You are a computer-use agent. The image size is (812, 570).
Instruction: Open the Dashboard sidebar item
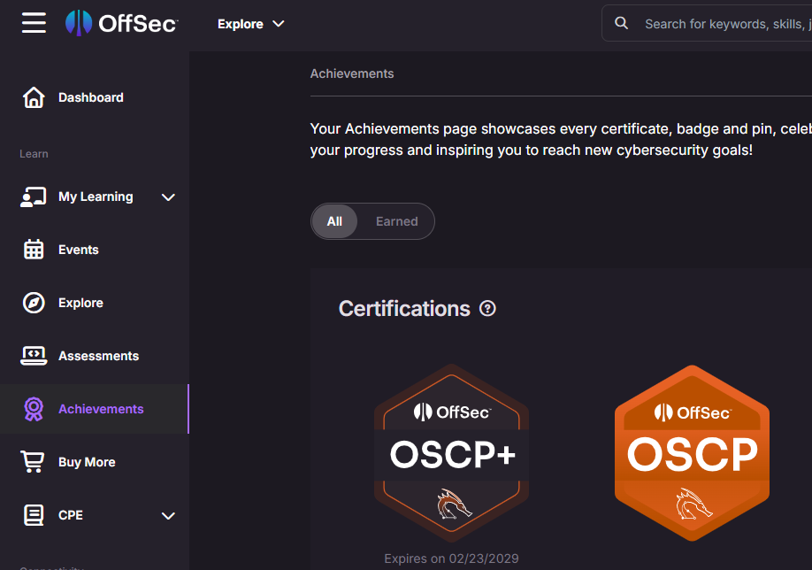90,97
